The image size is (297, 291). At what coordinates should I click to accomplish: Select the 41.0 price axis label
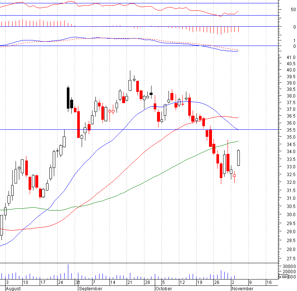click(291, 57)
